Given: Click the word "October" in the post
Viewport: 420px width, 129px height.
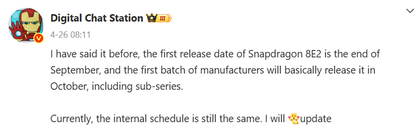Looking at the screenshot, I should click(69, 86).
